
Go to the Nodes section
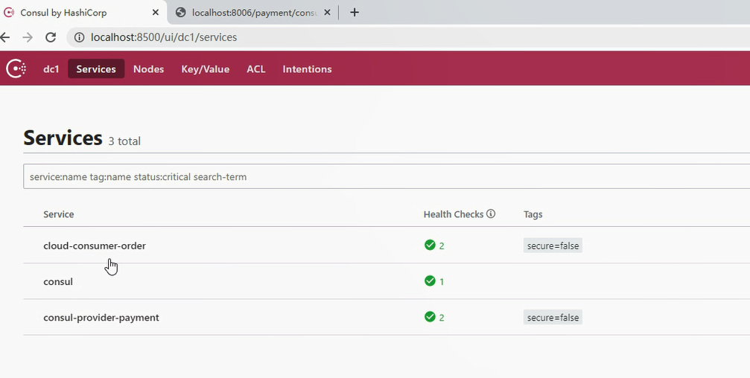pyautogui.click(x=149, y=68)
